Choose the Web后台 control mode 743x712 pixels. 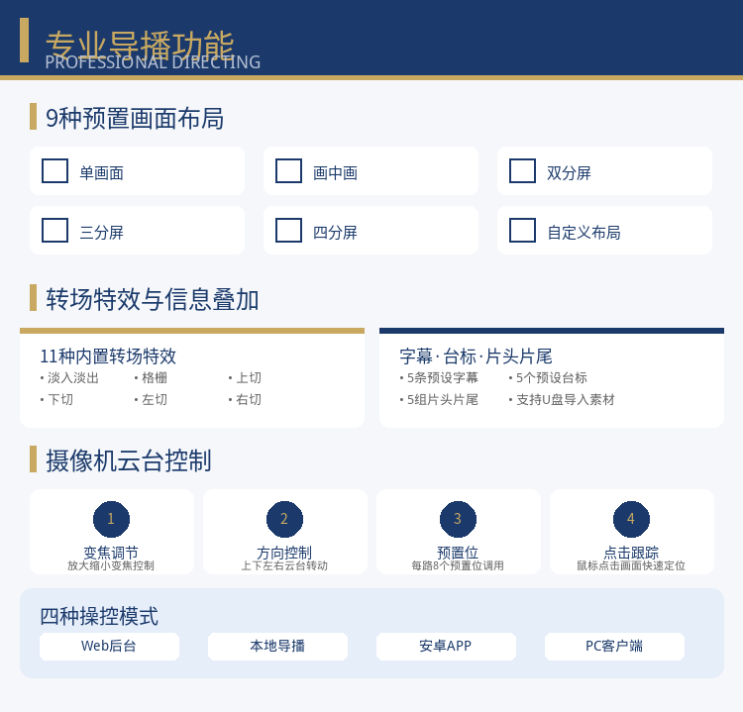[x=109, y=647]
